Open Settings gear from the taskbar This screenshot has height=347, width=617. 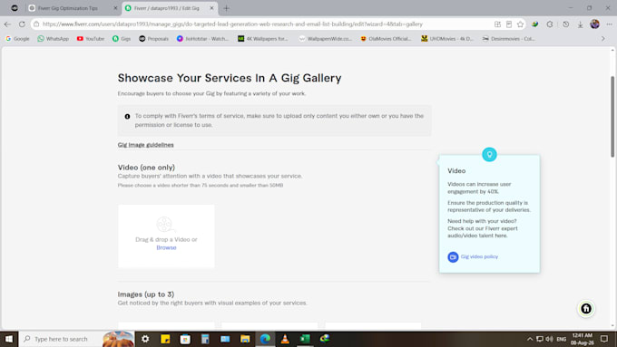point(145,339)
